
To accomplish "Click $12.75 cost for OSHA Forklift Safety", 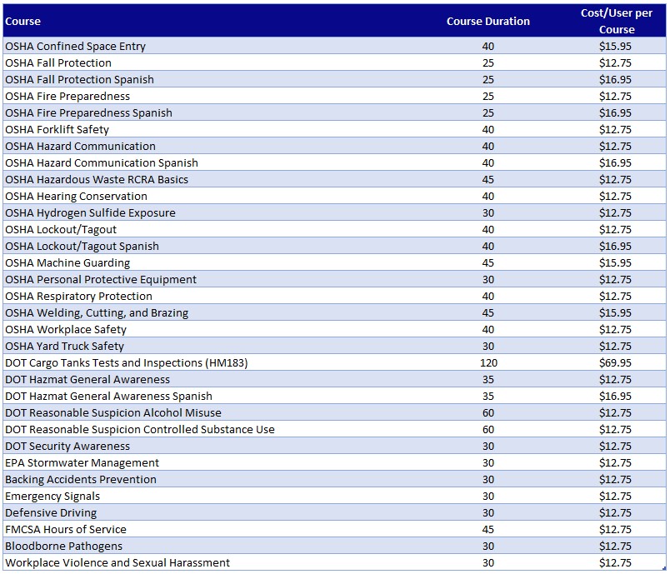I will (615, 129).
